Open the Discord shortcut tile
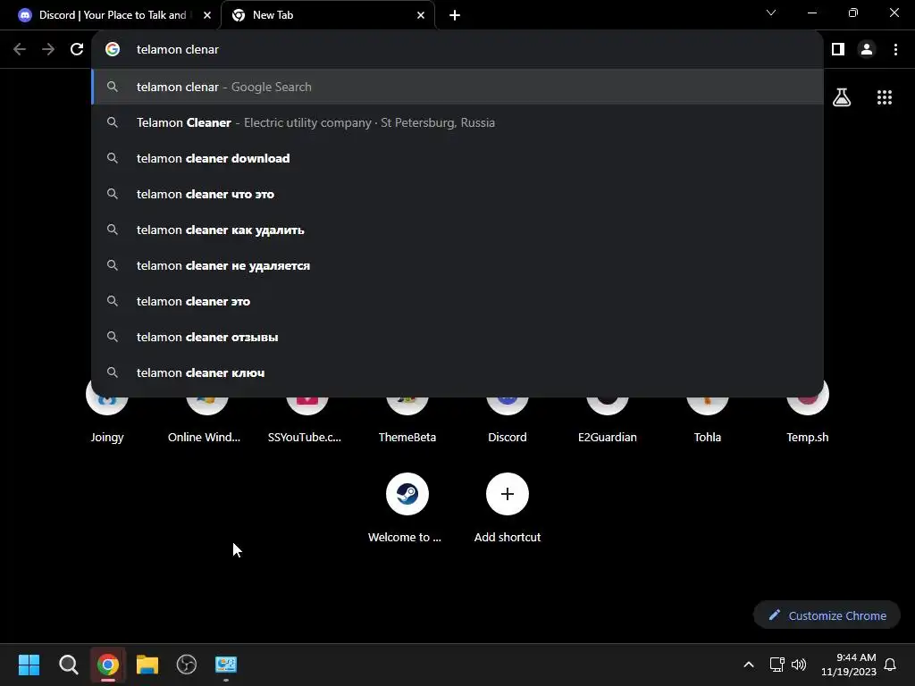This screenshot has width=915, height=686. pyautogui.click(x=508, y=417)
